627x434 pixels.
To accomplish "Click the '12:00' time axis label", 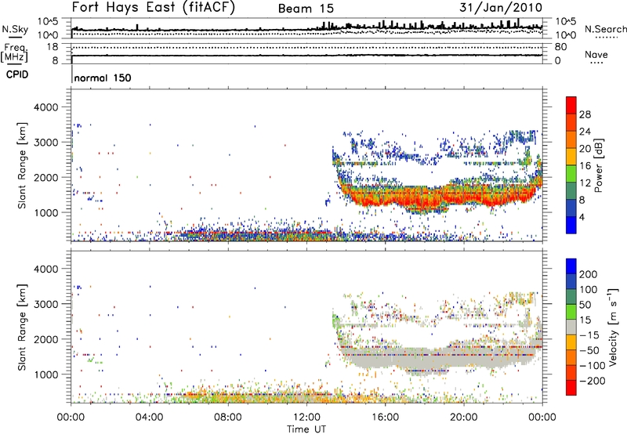I will pyautogui.click(x=306, y=418).
